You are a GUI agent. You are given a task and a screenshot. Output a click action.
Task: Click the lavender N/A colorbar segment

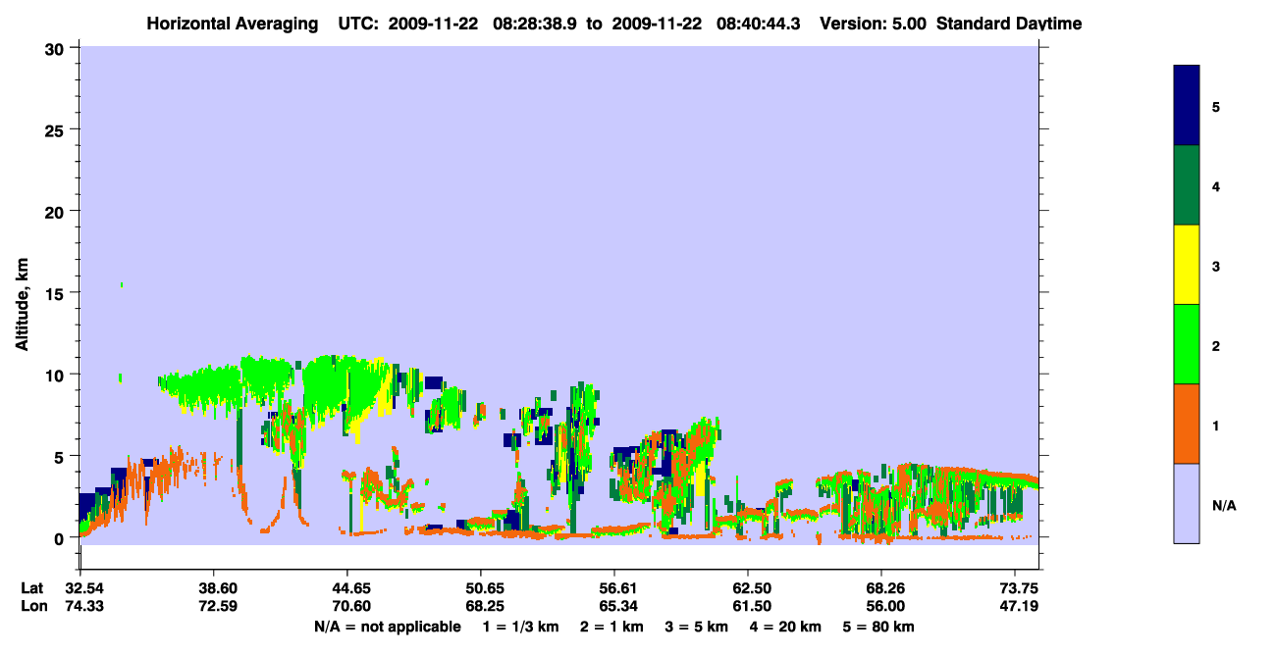click(x=1187, y=503)
